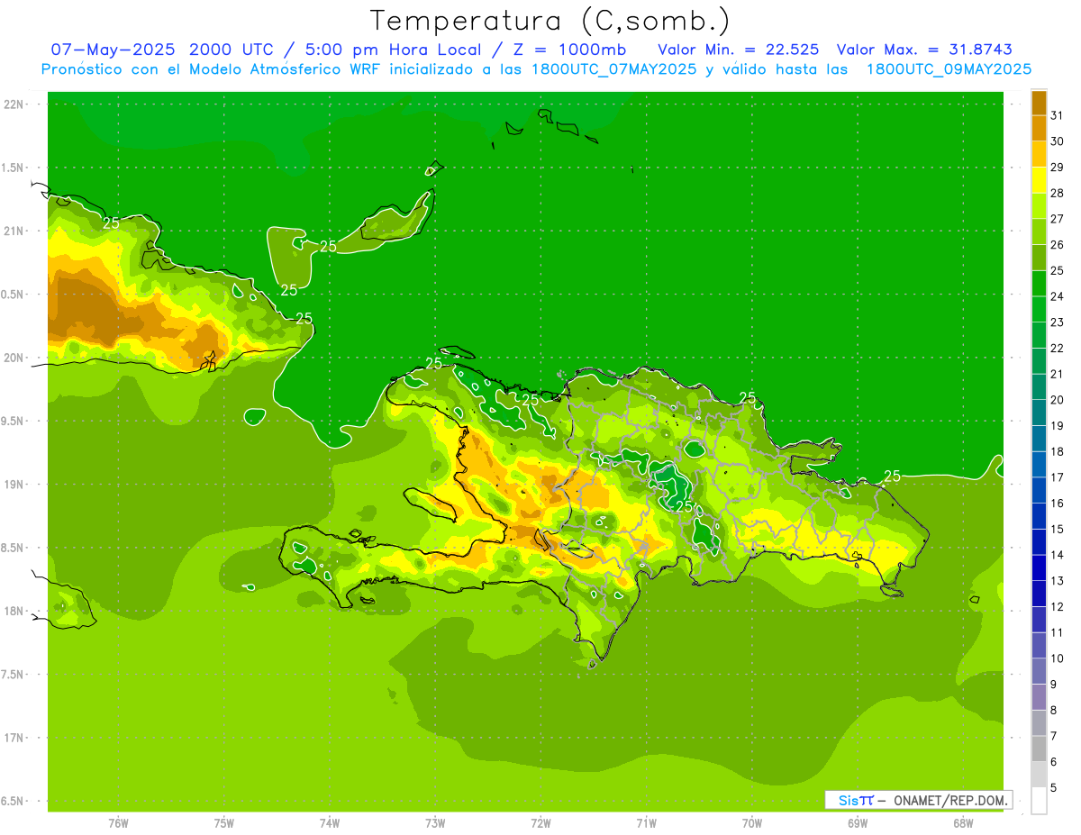This screenshot has width=1081, height=835.
Task: Click the teal color bar segment between 19 and 20
Action: [1039, 412]
